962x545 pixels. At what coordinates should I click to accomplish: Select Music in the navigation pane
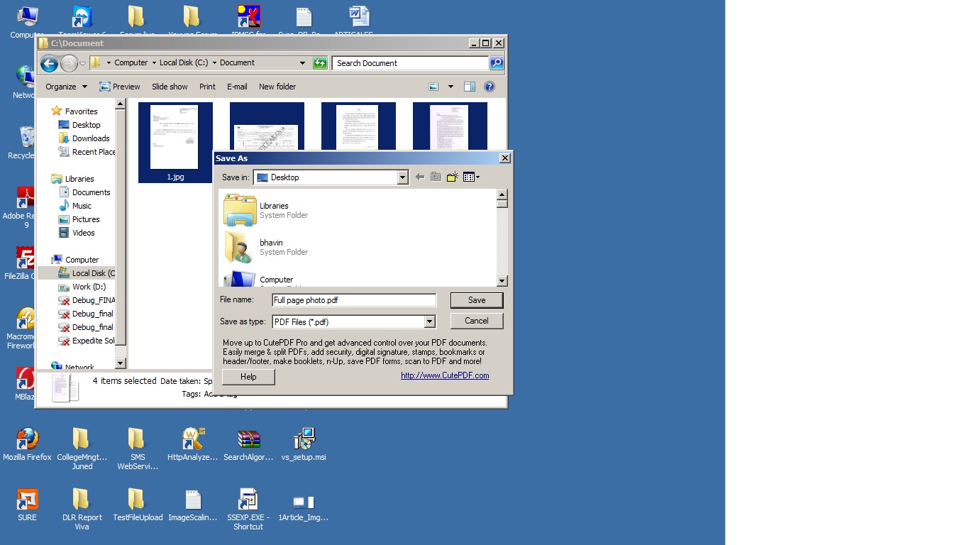click(x=75, y=206)
